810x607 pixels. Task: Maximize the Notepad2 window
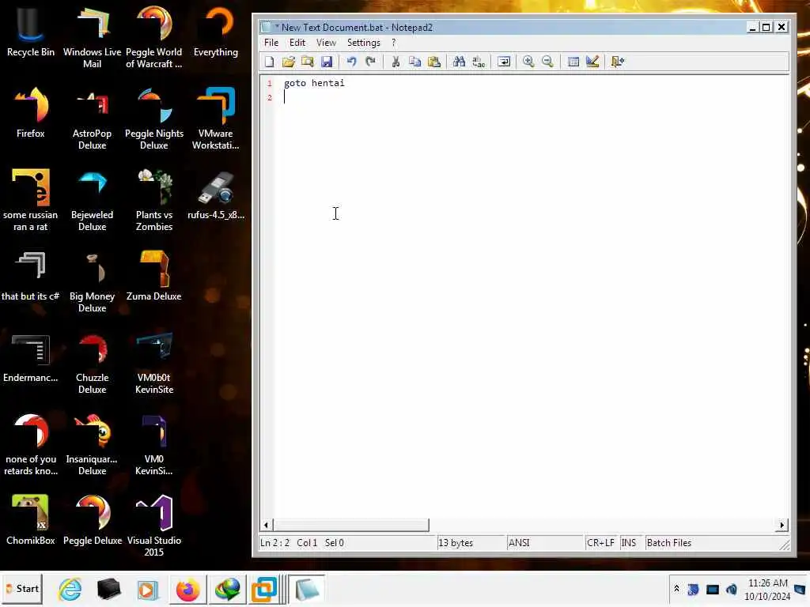pyautogui.click(x=766, y=27)
